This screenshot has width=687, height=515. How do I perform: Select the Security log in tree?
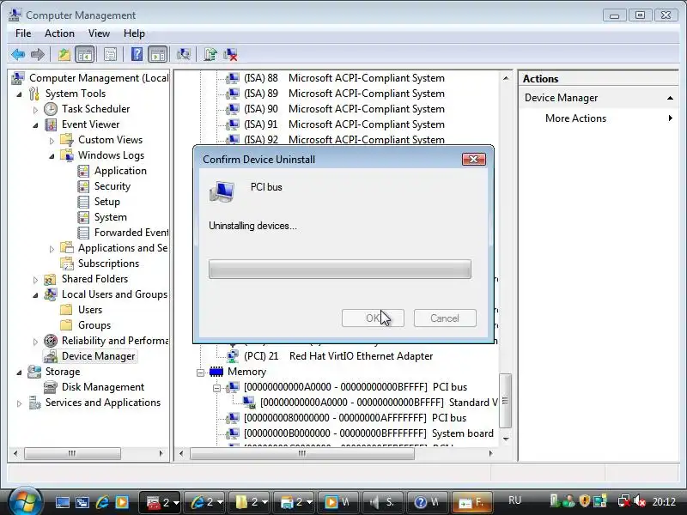point(112,186)
